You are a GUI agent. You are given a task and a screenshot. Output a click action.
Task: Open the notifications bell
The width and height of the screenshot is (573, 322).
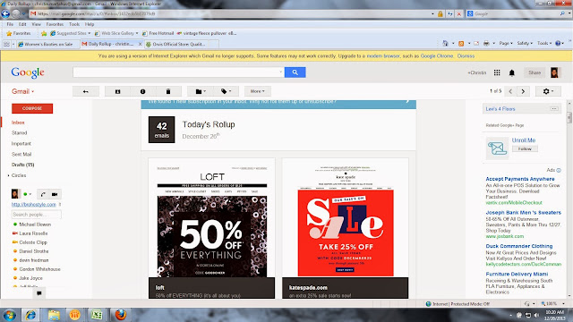tap(511, 72)
